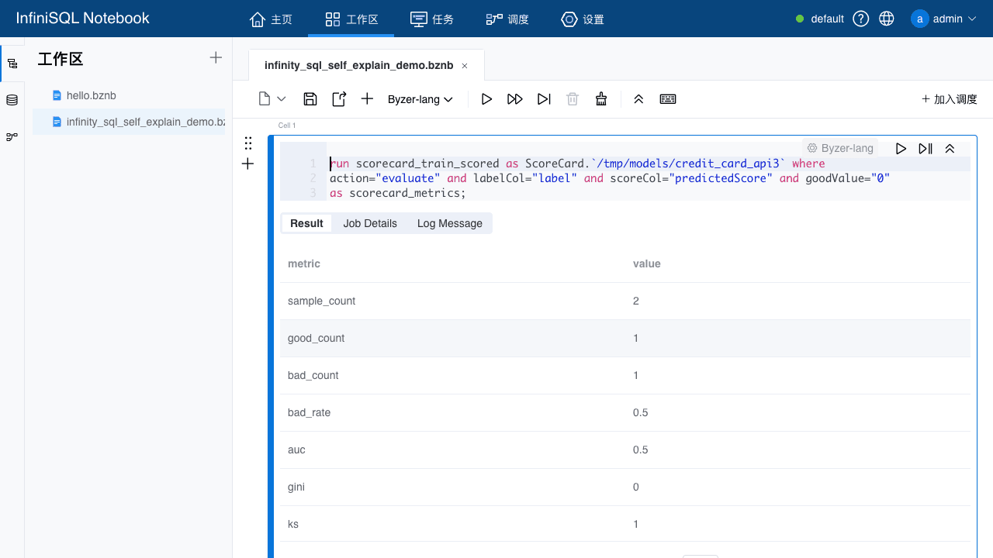The image size is (993, 558).
Task: Click the InfiniSQL Notebook logo title
Action: (83, 18)
